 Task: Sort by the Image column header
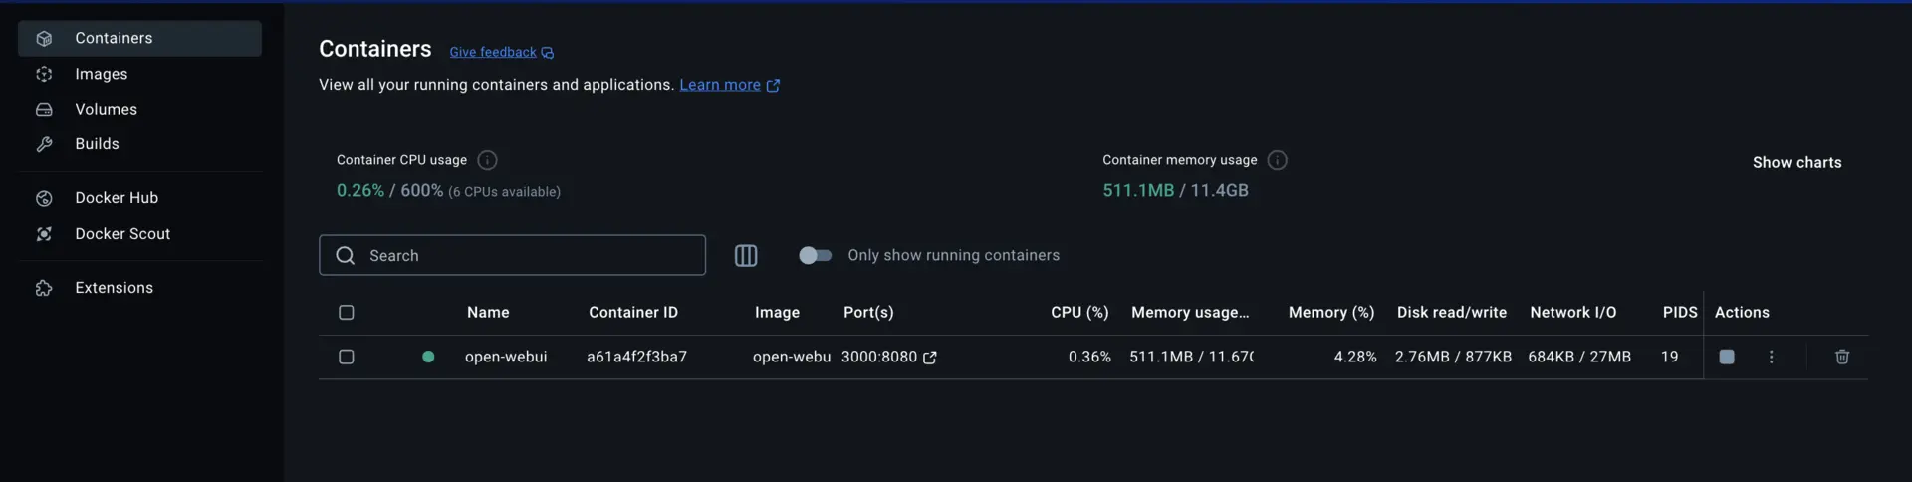(777, 312)
